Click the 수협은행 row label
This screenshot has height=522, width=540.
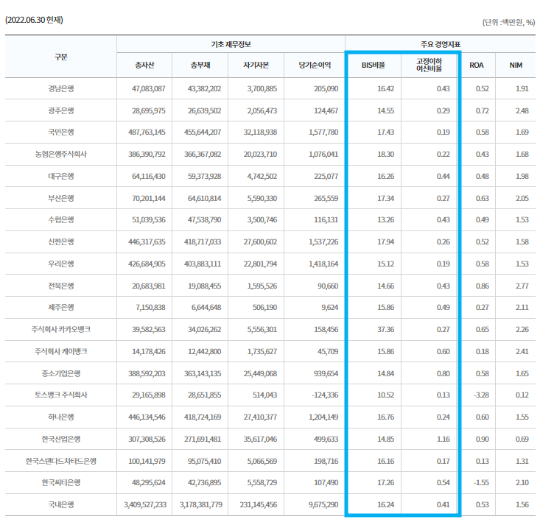pos(61,219)
